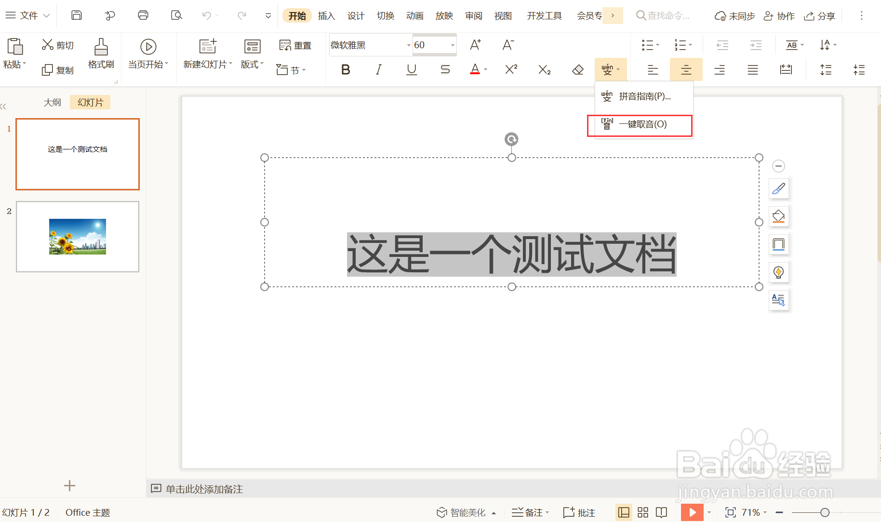The height and width of the screenshot is (522, 881).
Task: Click 智能美化 in status bar
Action: tap(466, 512)
